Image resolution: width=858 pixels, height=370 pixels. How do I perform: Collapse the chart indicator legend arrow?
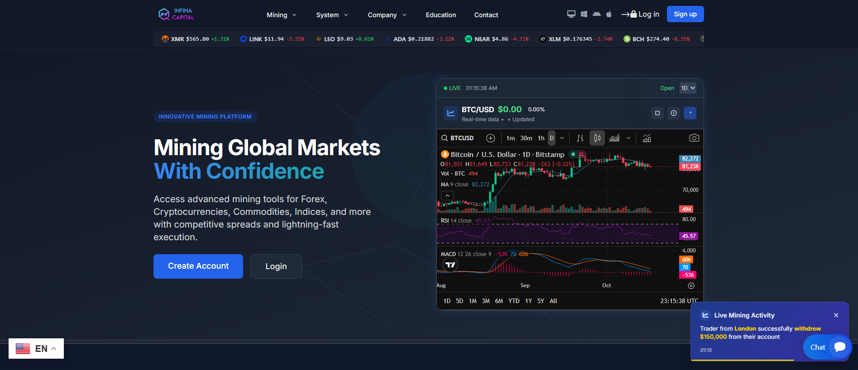(x=447, y=196)
